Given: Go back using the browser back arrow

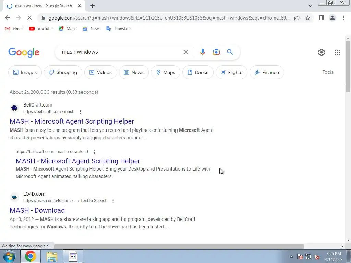Looking at the screenshot, I should click(8, 18).
